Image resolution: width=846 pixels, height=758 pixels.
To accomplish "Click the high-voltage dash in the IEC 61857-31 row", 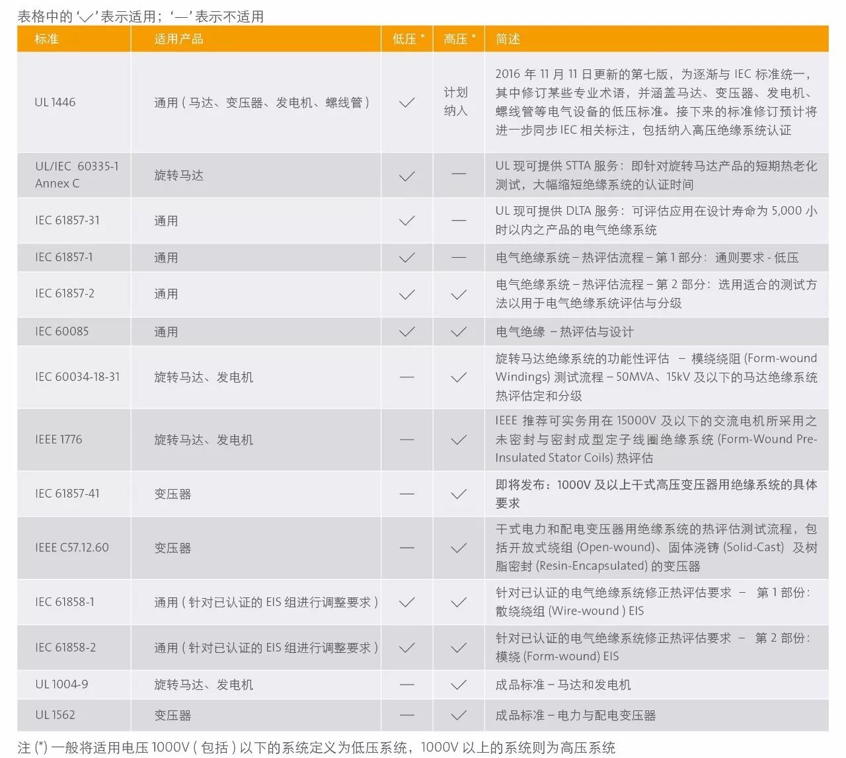I will coord(458,220).
